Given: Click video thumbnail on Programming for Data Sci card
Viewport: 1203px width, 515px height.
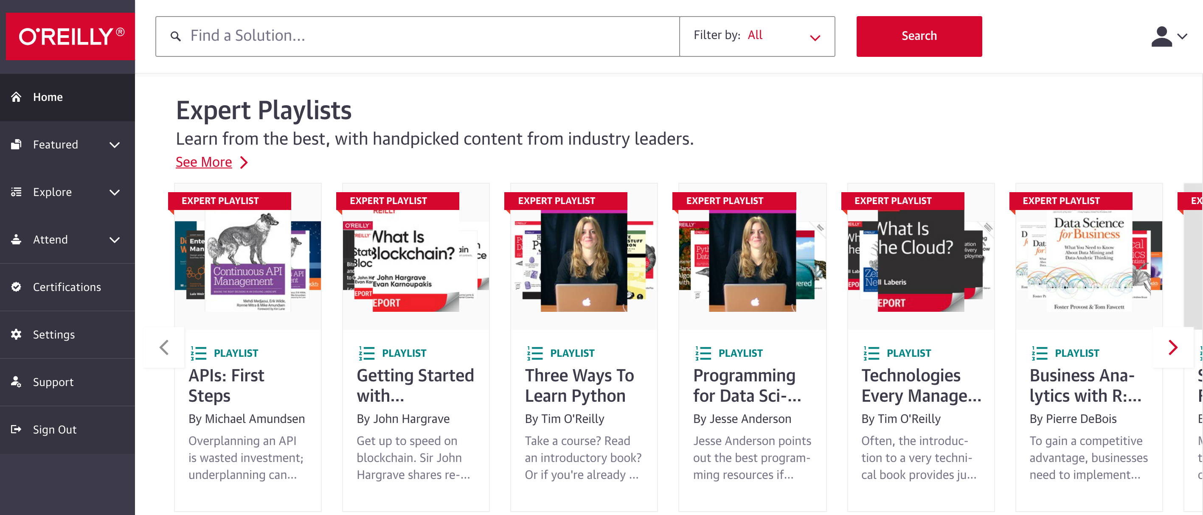Looking at the screenshot, I should [x=752, y=261].
